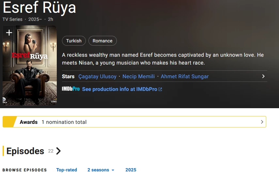The width and height of the screenshot is (279, 189).
Task: Open the Awards section
Action: 29,122
